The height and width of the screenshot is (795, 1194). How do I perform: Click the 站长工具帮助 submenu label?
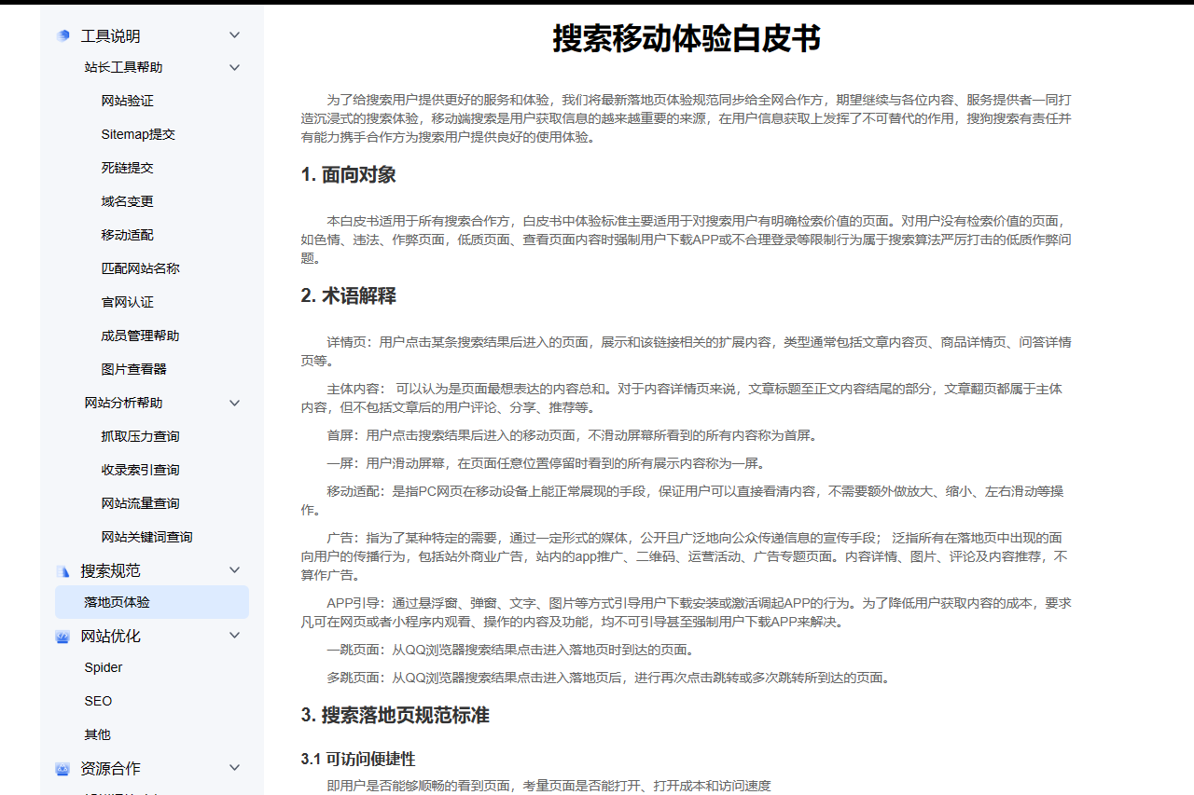click(x=123, y=67)
